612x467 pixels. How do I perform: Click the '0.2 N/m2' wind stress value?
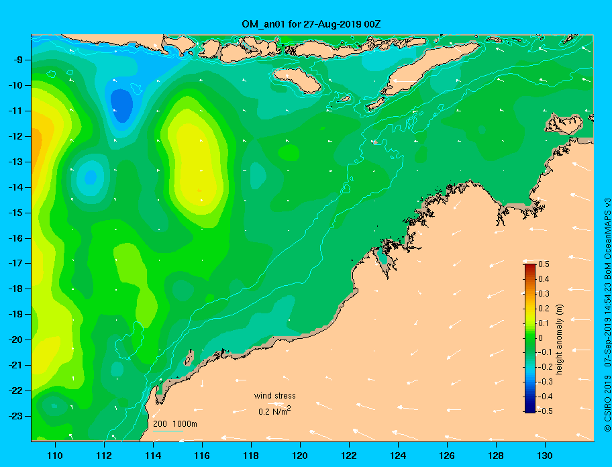tap(274, 411)
